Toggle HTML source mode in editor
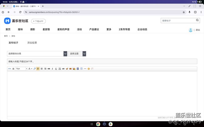Image resolution: width=204 pixels, height=127 pixels. (x=9, y=69)
